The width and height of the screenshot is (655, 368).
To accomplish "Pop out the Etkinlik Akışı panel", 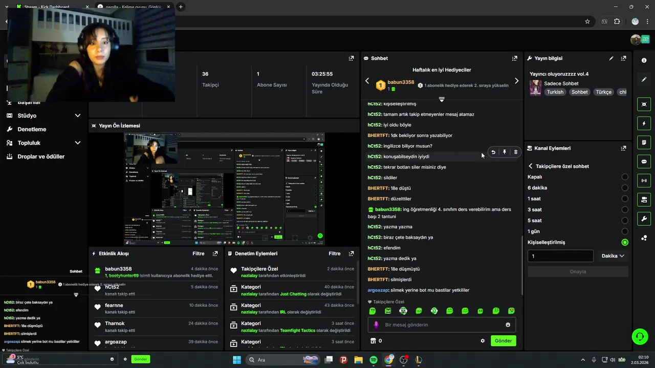I will (215, 254).
